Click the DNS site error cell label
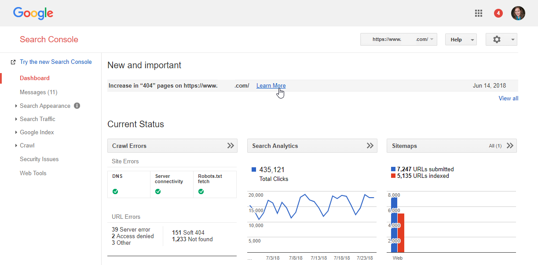 pos(117,176)
